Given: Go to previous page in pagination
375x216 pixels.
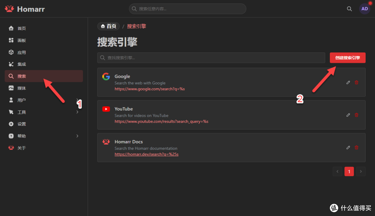Looking at the screenshot, I should click(x=337, y=172).
